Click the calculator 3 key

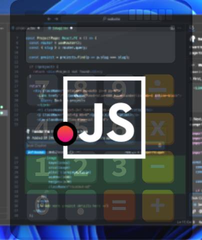[x=119, y=167]
